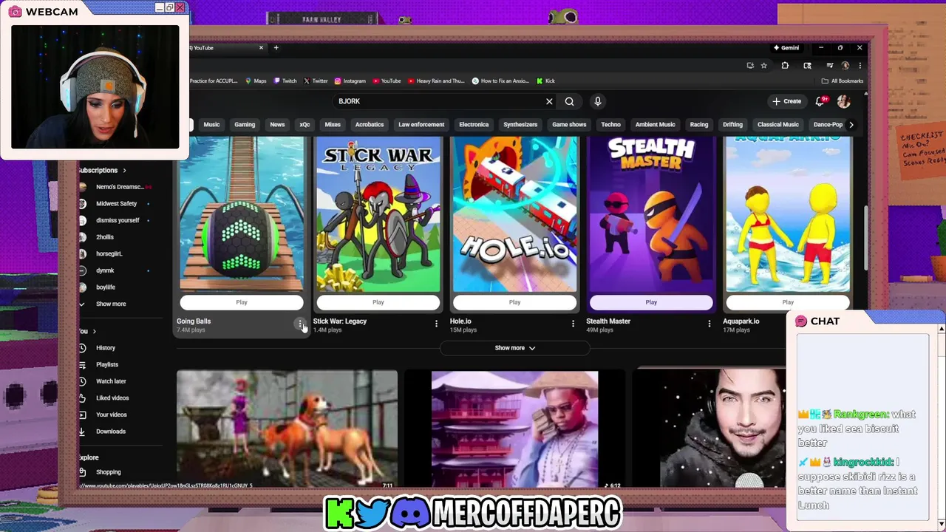
Task: Open more options for Stealth Master
Action: [x=709, y=324]
